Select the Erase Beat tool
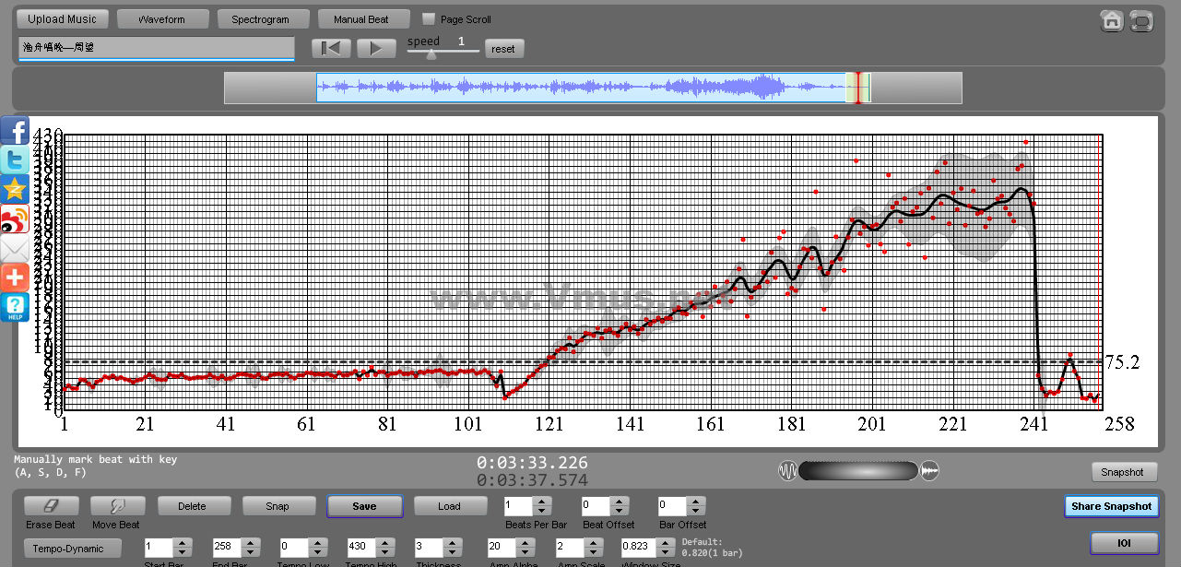The image size is (1181, 567). point(51,506)
